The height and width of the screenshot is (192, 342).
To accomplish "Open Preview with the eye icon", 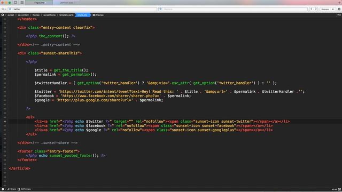I will click(x=98, y=15).
